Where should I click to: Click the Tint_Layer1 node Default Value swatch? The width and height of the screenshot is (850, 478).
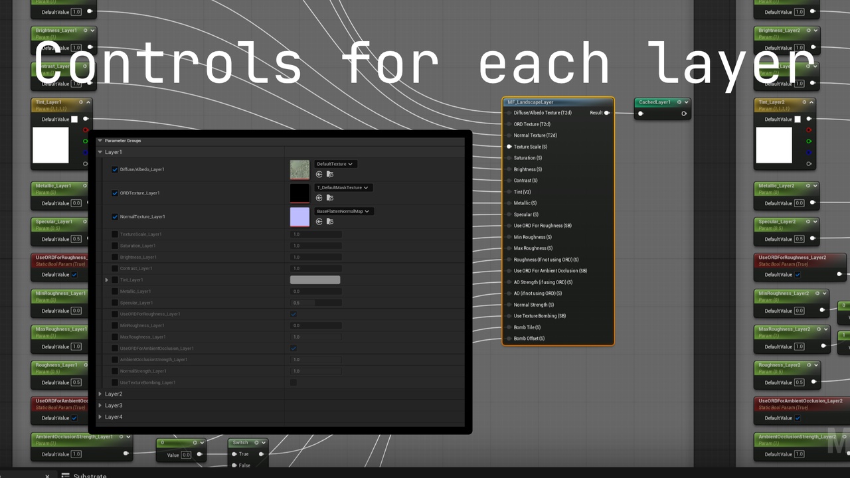[74, 119]
